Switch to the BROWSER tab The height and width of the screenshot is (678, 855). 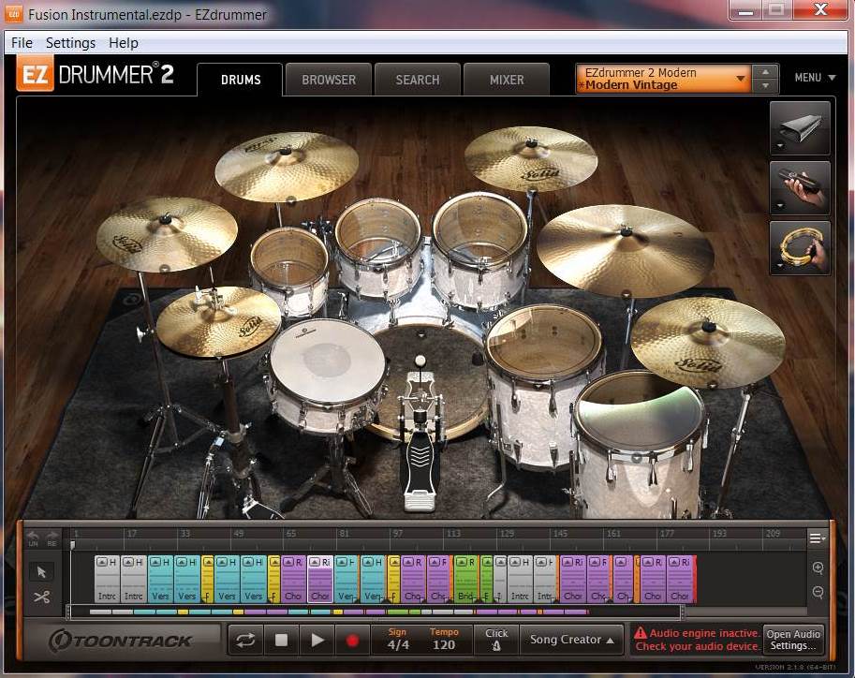coord(329,80)
